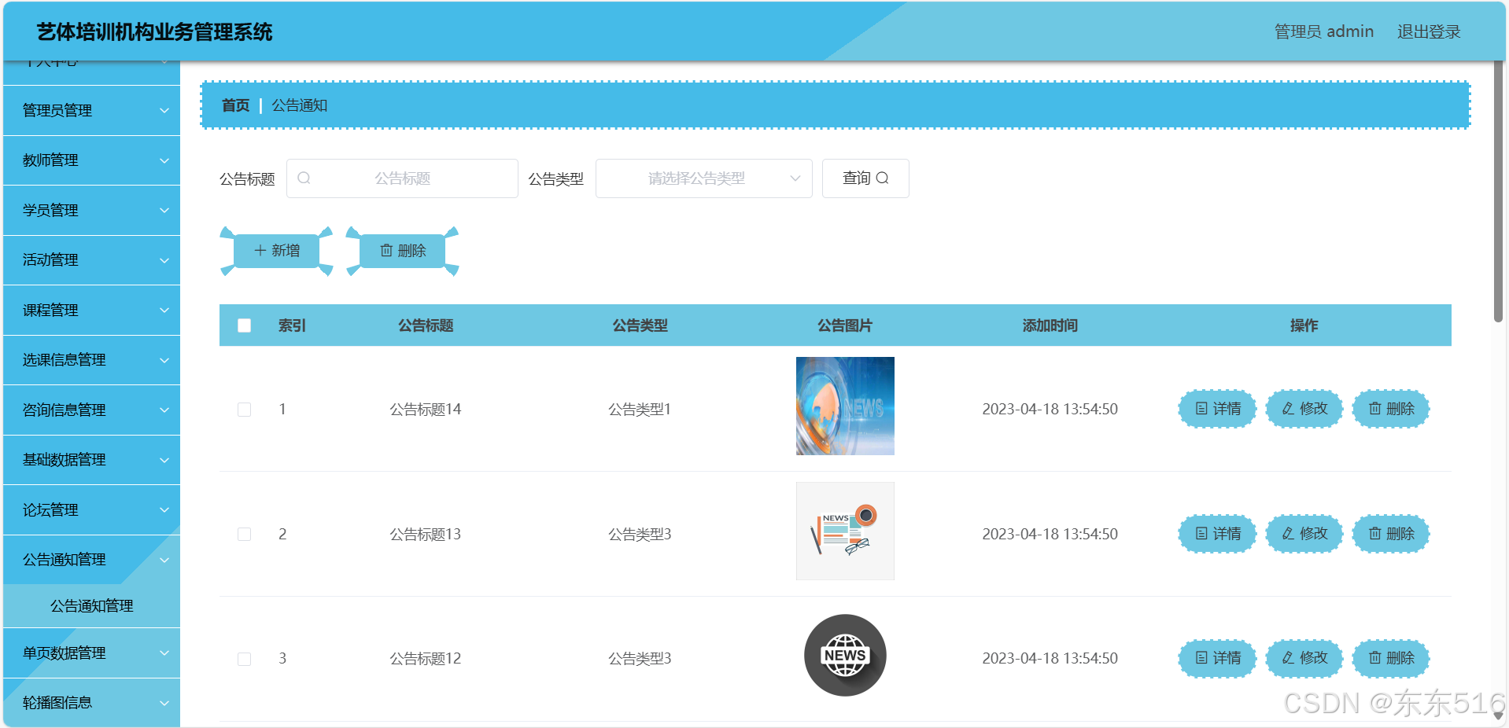
Task: Open the blue globe NEWS thumbnail for 公告标题14
Action: pos(845,406)
